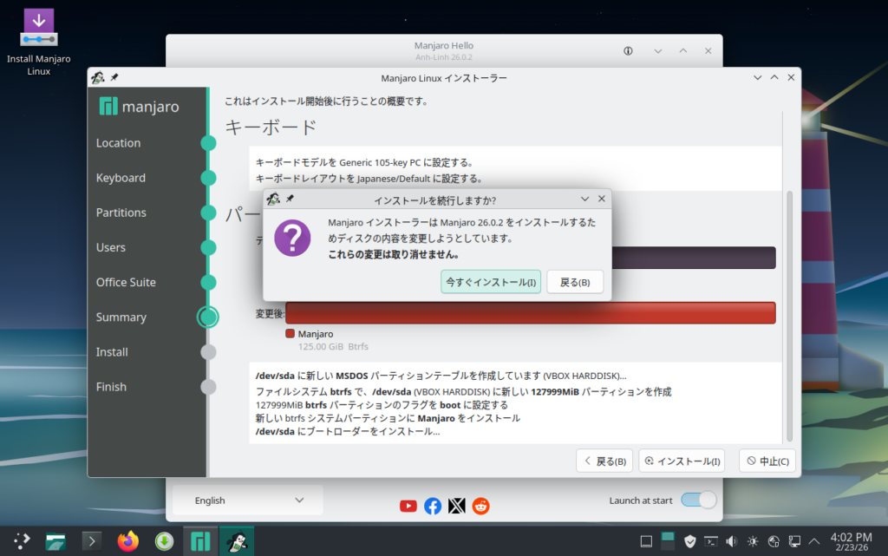Toggle the pin on the installer window title bar
The width and height of the screenshot is (888, 556).
point(114,78)
